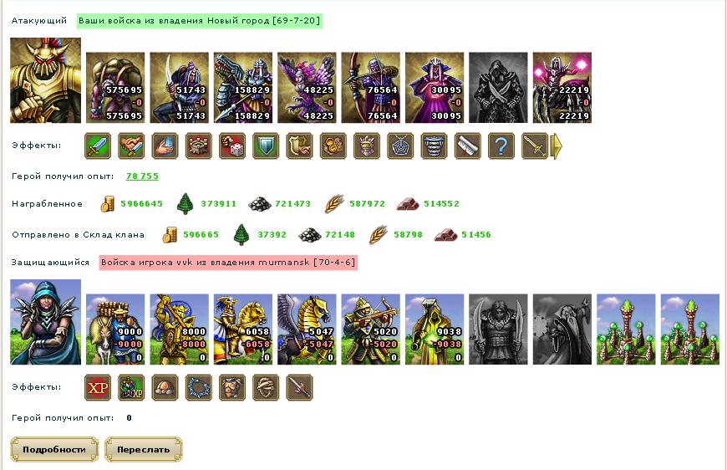This screenshot has width=727, height=470.
Task: Click the blue question mark effect icon
Action: [x=501, y=146]
